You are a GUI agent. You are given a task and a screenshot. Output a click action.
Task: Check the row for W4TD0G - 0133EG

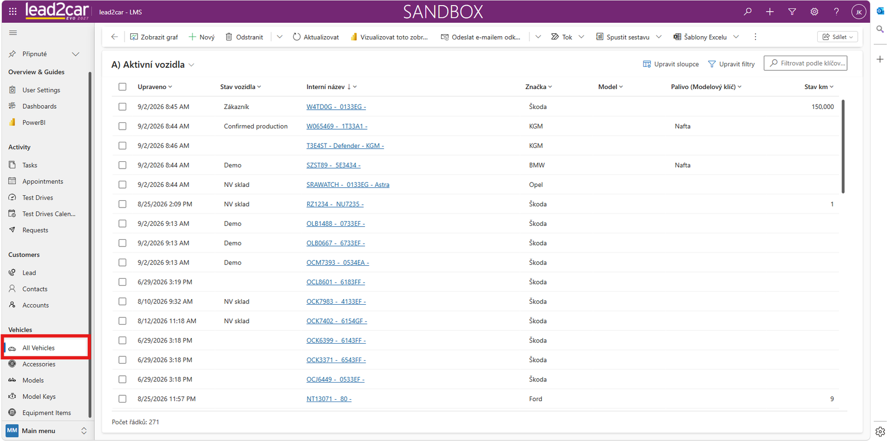click(x=122, y=107)
